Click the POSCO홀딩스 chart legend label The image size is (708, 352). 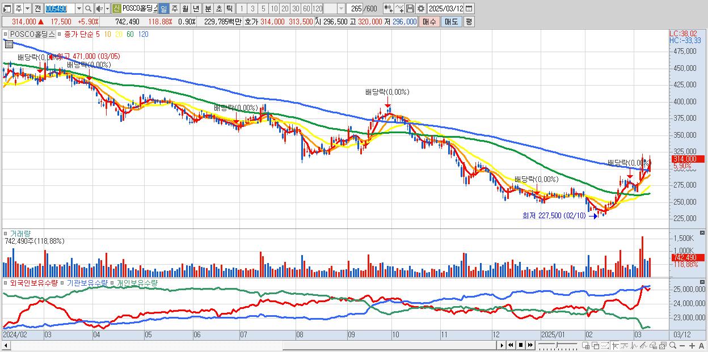33,34
